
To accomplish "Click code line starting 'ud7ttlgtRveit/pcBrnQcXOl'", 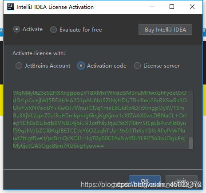I will [99, 138].
